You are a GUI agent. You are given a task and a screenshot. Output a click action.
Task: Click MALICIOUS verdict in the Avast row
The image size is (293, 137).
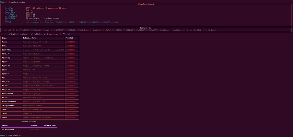[x=70, y=42]
